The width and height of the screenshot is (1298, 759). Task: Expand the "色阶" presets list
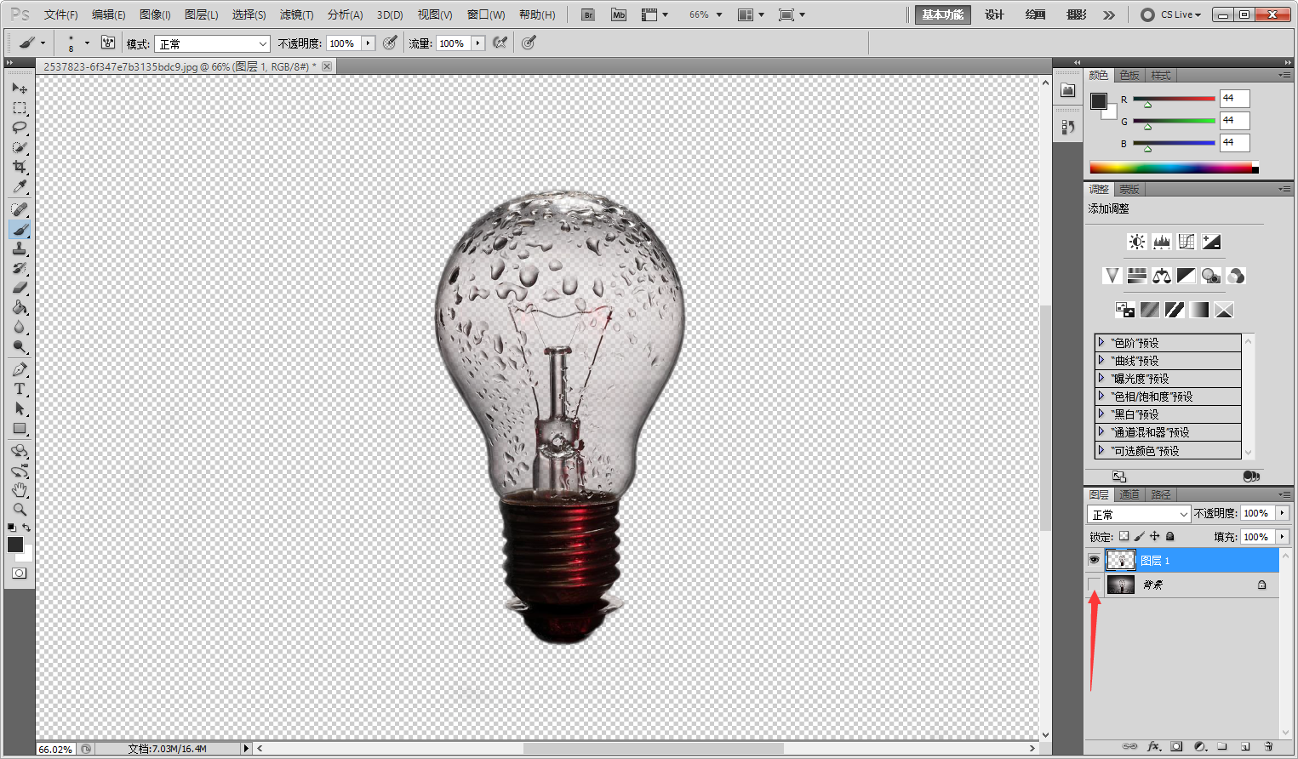(1101, 342)
